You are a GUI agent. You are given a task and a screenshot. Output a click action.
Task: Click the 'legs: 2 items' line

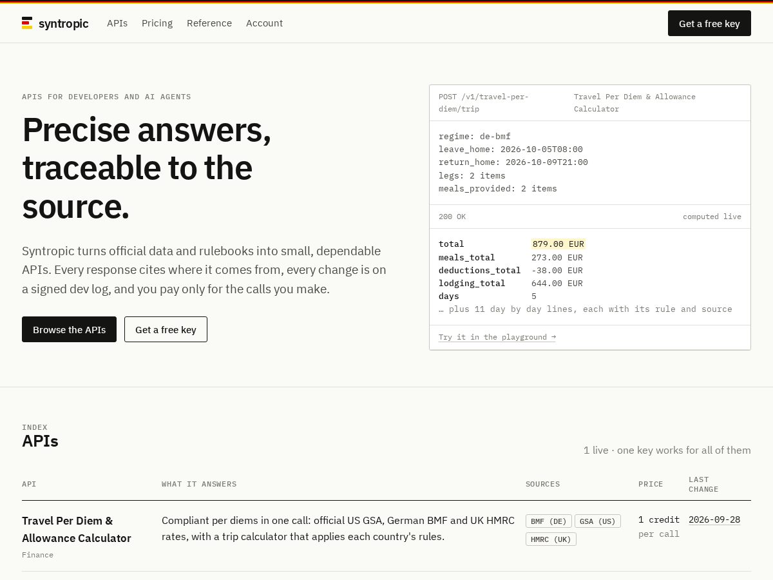click(x=472, y=175)
